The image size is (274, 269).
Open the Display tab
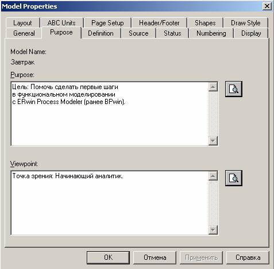(x=251, y=33)
